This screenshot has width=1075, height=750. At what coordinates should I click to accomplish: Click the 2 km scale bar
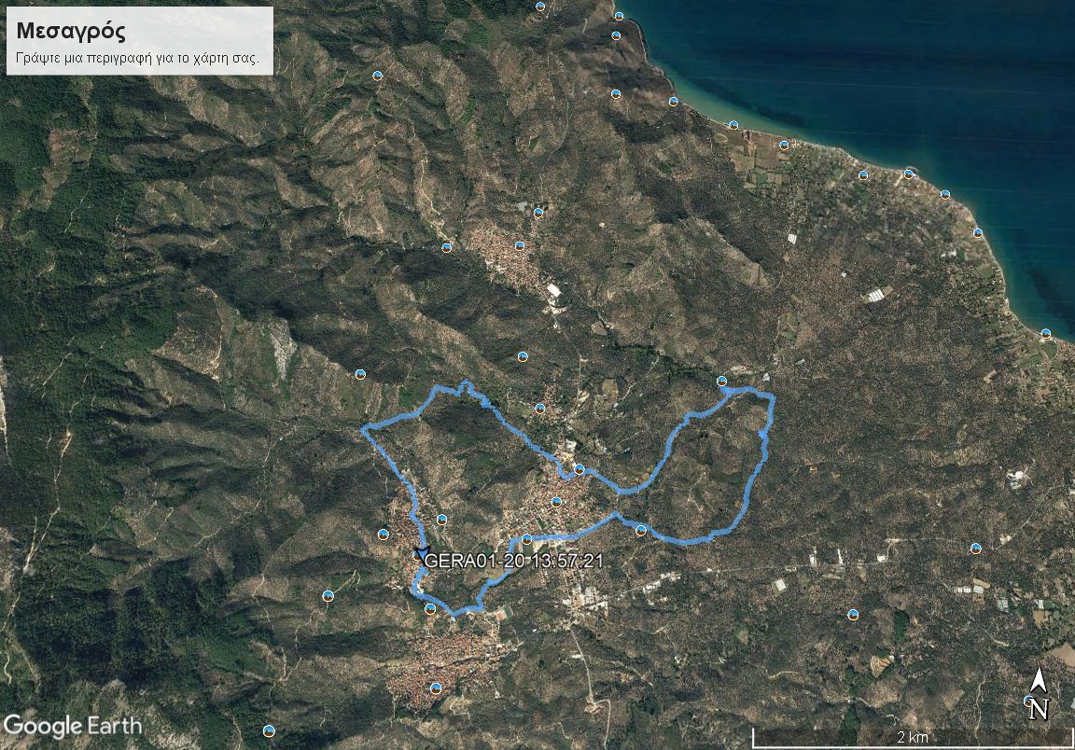(x=913, y=738)
